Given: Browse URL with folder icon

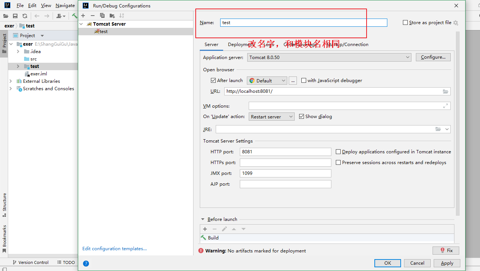Looking at the screenshot, I should click(446, 91).
